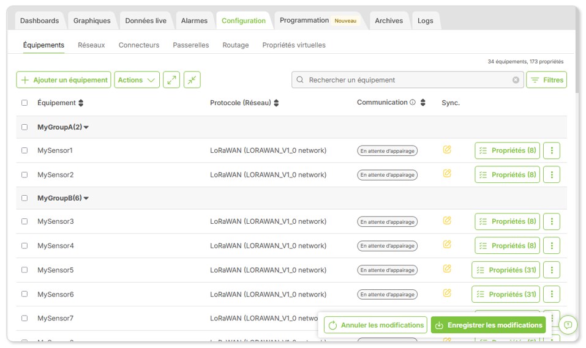Click the MySensor7 equipment name

coord(55,318)
